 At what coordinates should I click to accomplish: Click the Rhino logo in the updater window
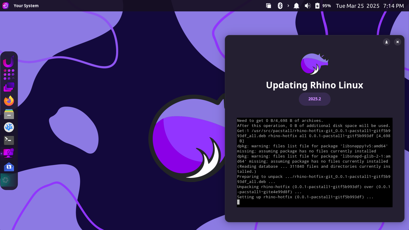315,64
